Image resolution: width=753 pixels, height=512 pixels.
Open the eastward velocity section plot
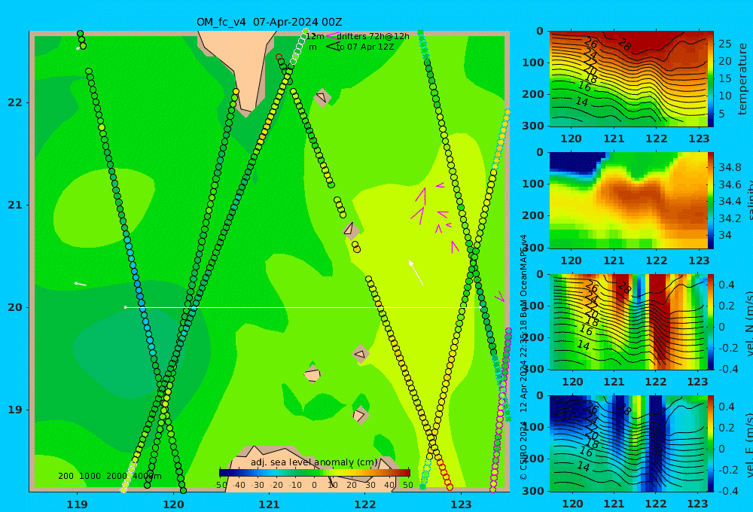628,443
